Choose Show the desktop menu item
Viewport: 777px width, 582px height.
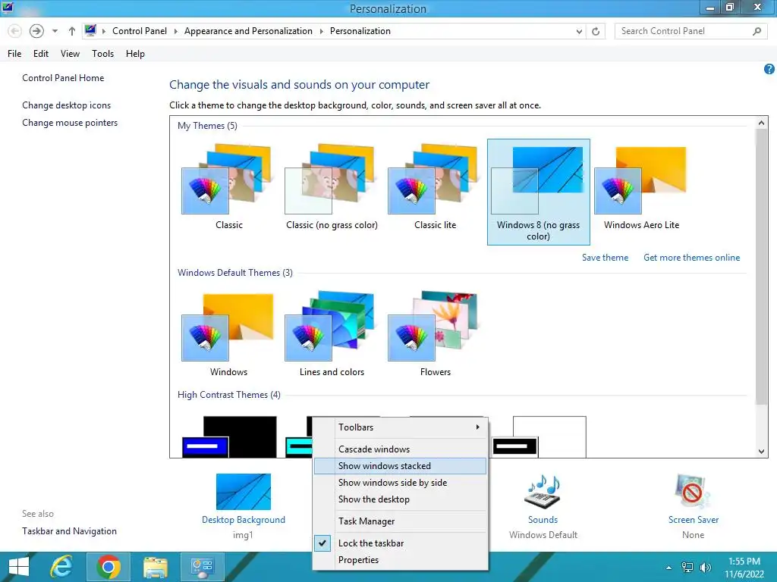(401, 499)
